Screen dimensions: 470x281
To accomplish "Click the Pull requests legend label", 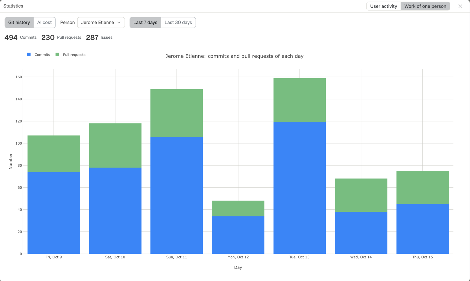I will (74, 55).
